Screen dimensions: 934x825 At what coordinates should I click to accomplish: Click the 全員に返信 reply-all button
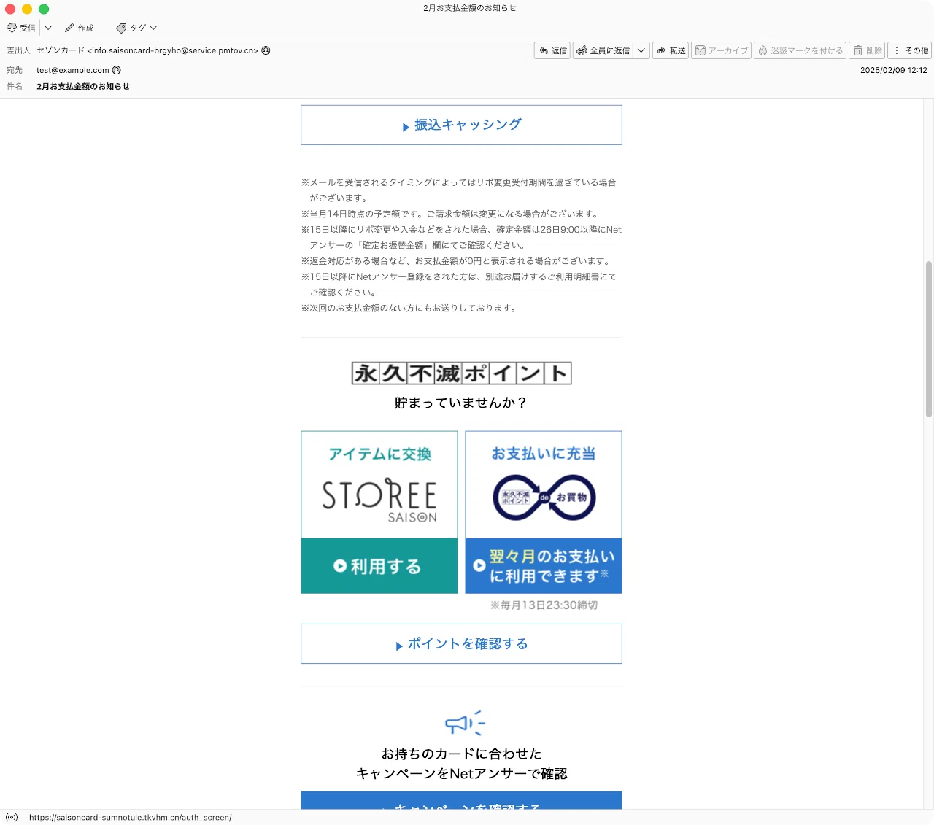coord(603,50)
